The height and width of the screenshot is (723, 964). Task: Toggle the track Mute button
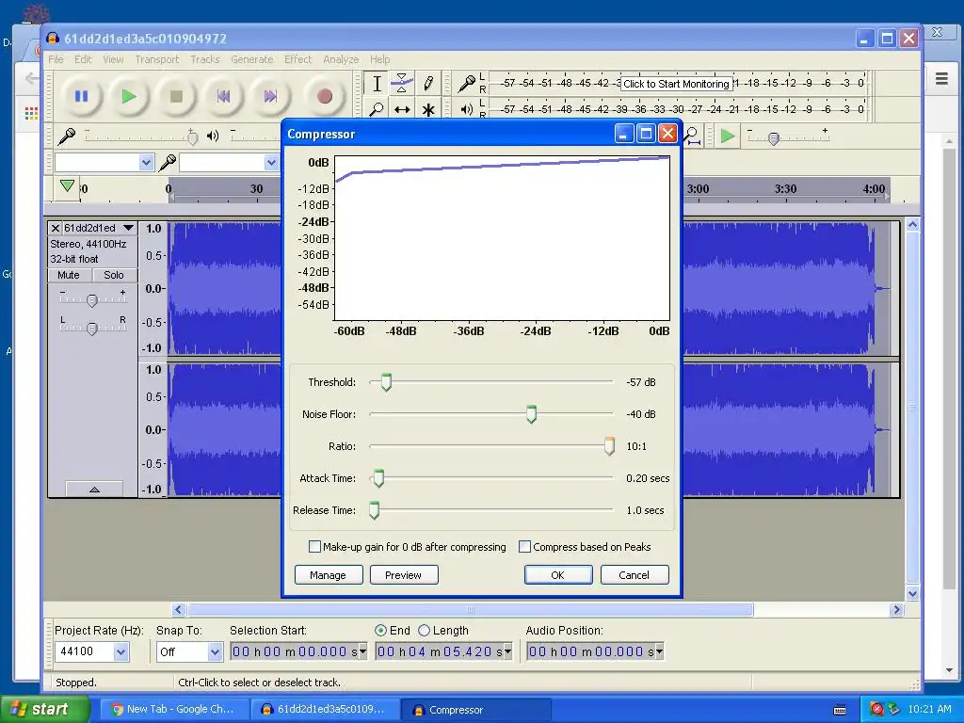69,275
